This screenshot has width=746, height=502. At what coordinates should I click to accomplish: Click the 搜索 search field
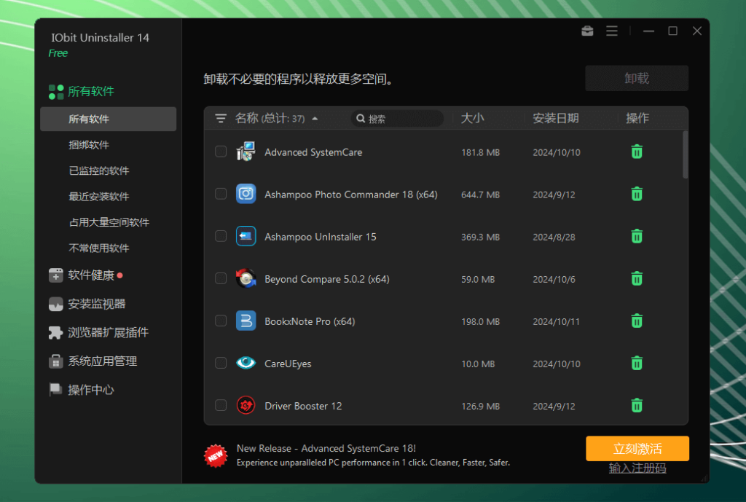coord(397,119)
